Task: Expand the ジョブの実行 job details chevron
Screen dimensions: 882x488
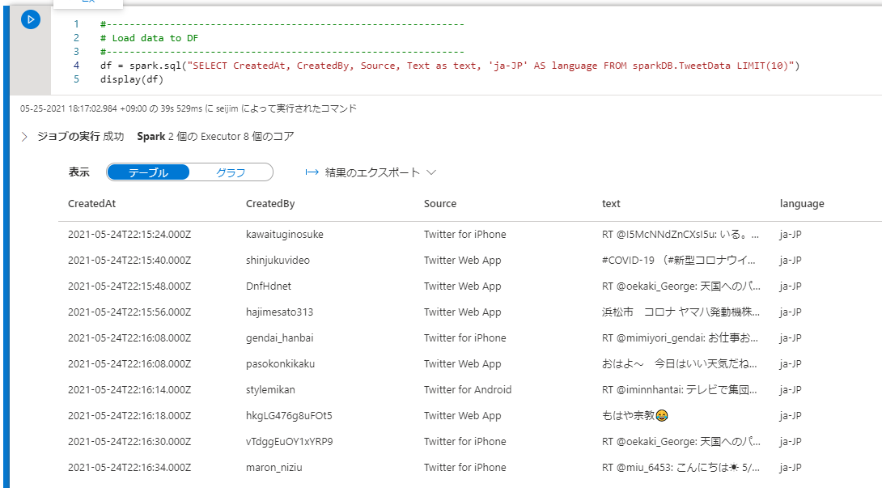Action: [x=24, y=137]
